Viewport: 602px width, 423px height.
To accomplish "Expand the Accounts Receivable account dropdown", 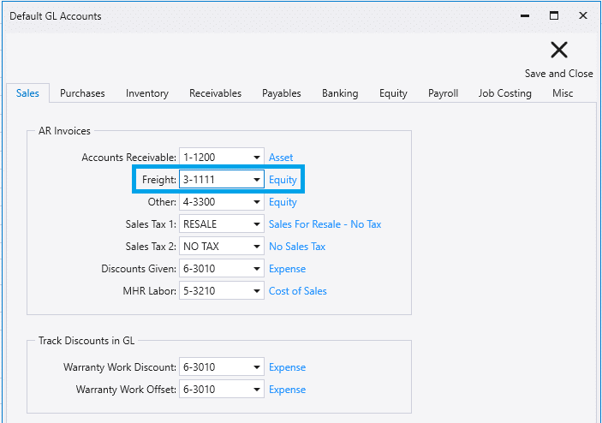I will pos(256,158).
